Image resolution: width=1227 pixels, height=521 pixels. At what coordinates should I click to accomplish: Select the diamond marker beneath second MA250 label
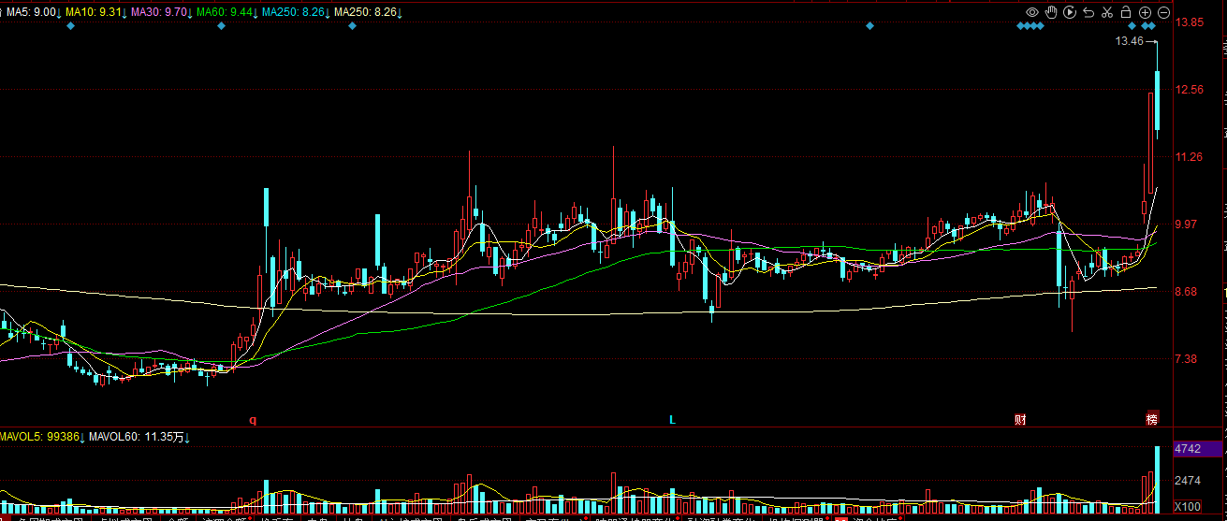[353, 26]
